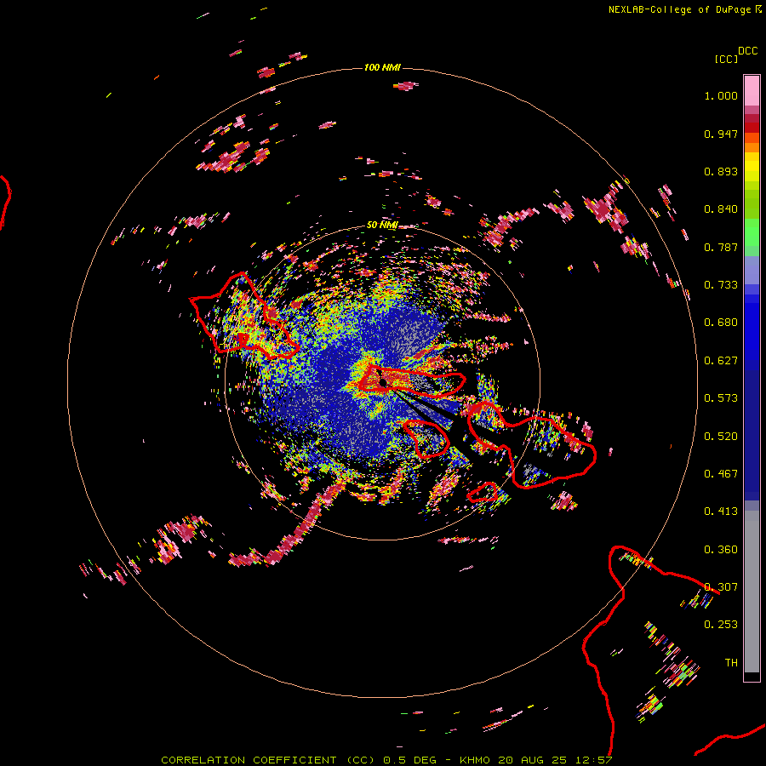Click the 0.253 scale value
Viewport: 766px width, 766px height.
(x=721, y=625)
